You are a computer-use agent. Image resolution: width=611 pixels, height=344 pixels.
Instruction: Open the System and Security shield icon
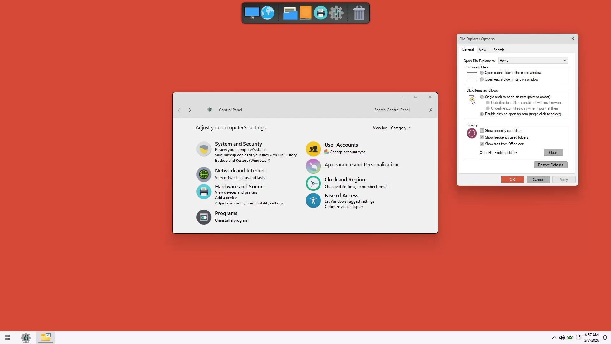[204, 149]
